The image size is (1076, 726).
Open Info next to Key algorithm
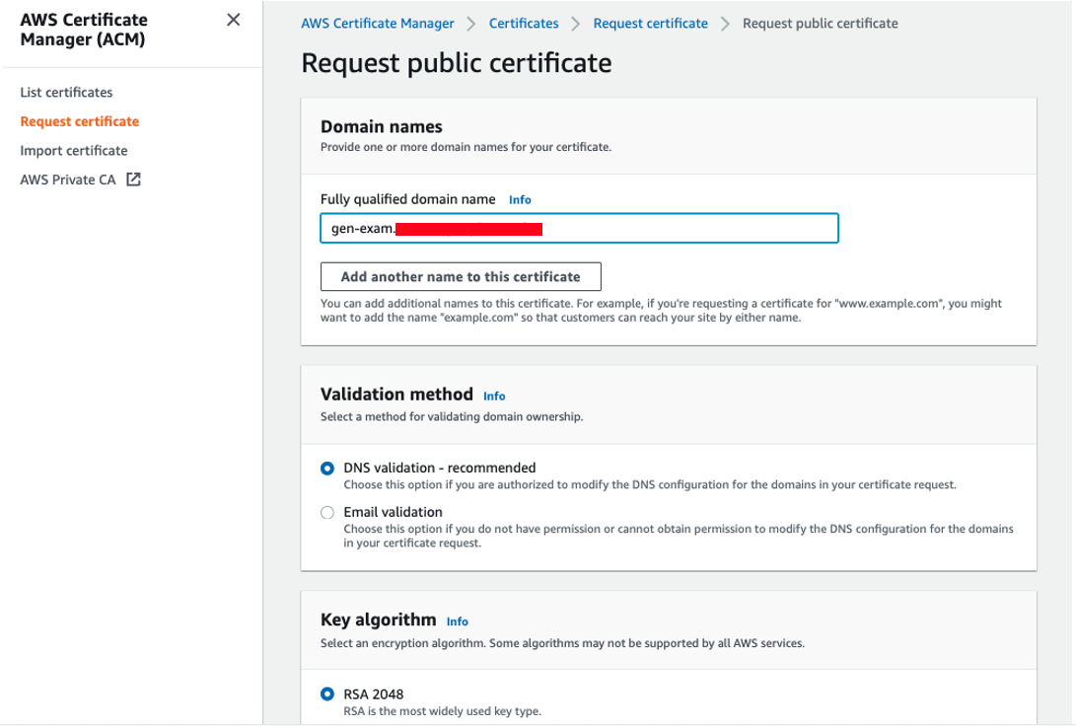tap(457, 621)
